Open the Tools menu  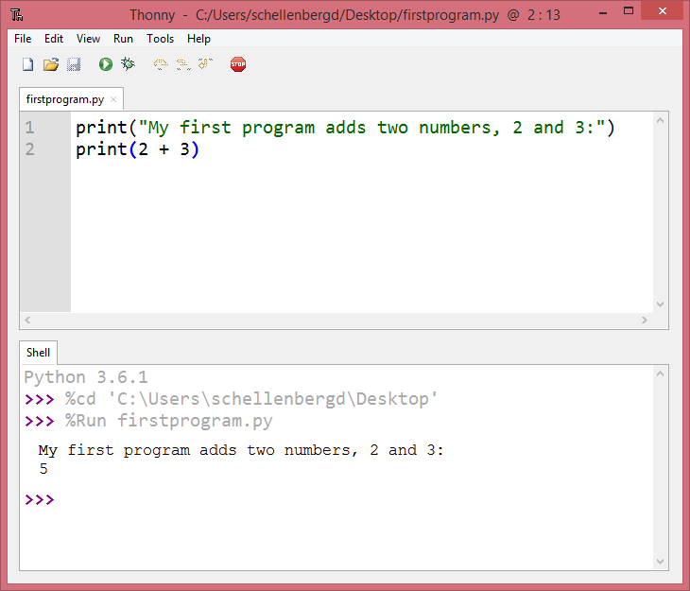point(160,39)
